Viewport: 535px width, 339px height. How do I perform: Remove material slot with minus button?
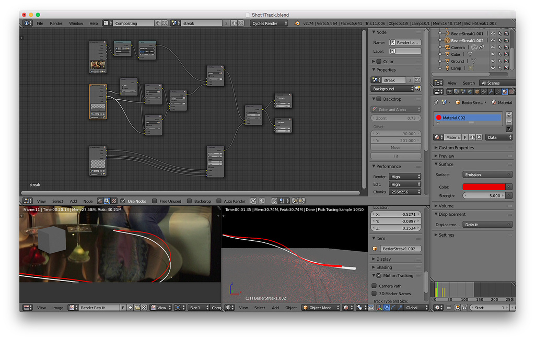click(509, 121)
